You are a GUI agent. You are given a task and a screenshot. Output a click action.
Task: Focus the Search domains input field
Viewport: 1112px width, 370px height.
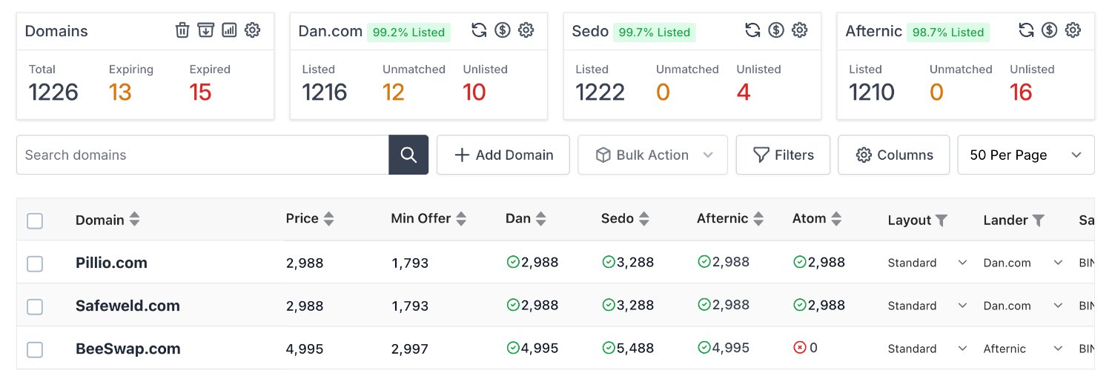point(202,155)
